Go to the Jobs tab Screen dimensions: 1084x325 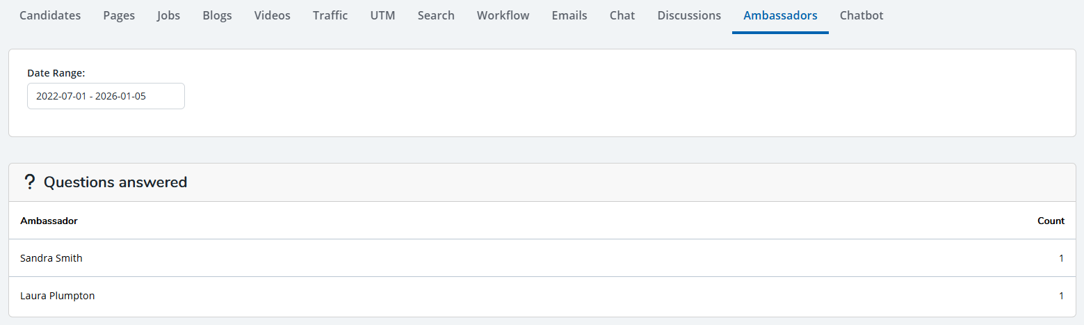[168, 15]
